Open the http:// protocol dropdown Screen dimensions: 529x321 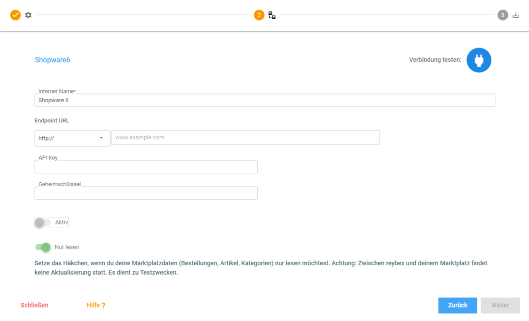(x=72, y=138)
